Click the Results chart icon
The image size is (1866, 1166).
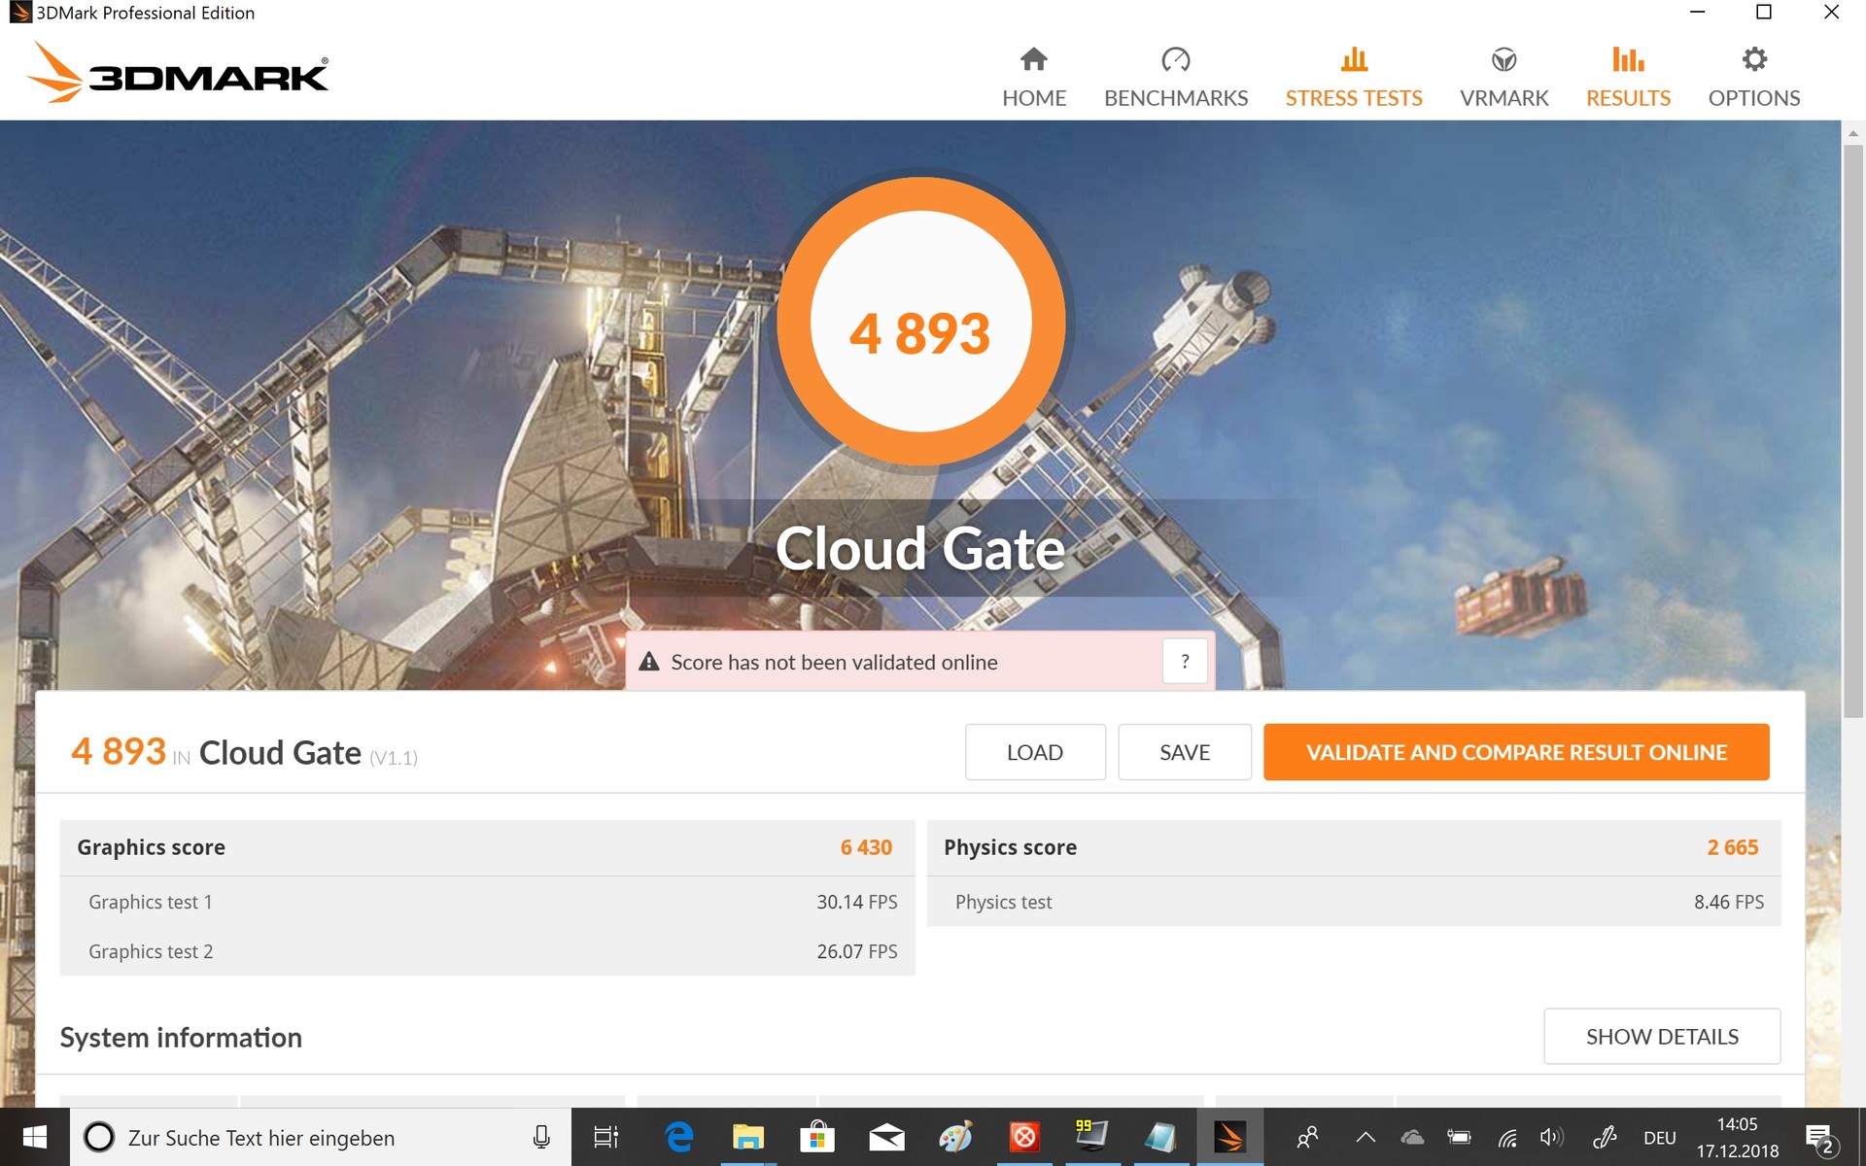click(x=1628, y=60)
